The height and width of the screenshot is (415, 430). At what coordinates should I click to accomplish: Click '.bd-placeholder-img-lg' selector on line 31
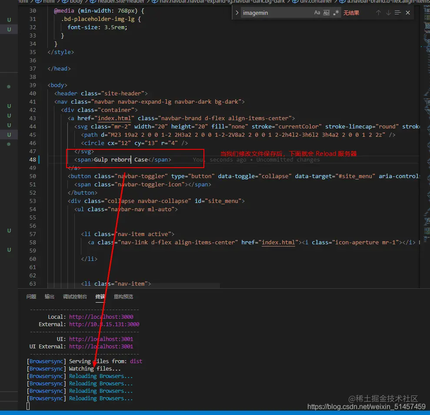coord(98,19)
